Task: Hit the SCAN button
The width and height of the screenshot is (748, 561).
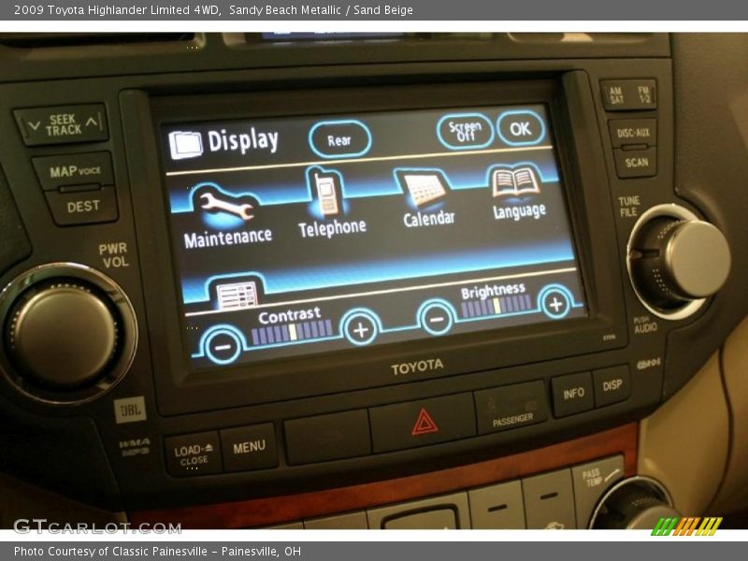Action: click(x=637, y=163)
